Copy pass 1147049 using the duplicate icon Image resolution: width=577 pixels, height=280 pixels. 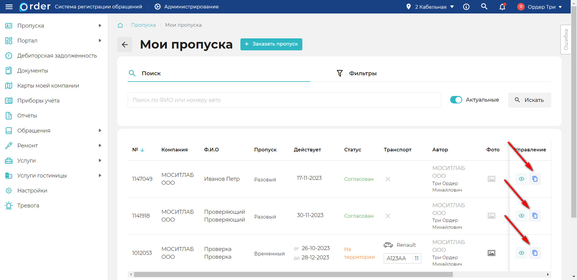535,179
